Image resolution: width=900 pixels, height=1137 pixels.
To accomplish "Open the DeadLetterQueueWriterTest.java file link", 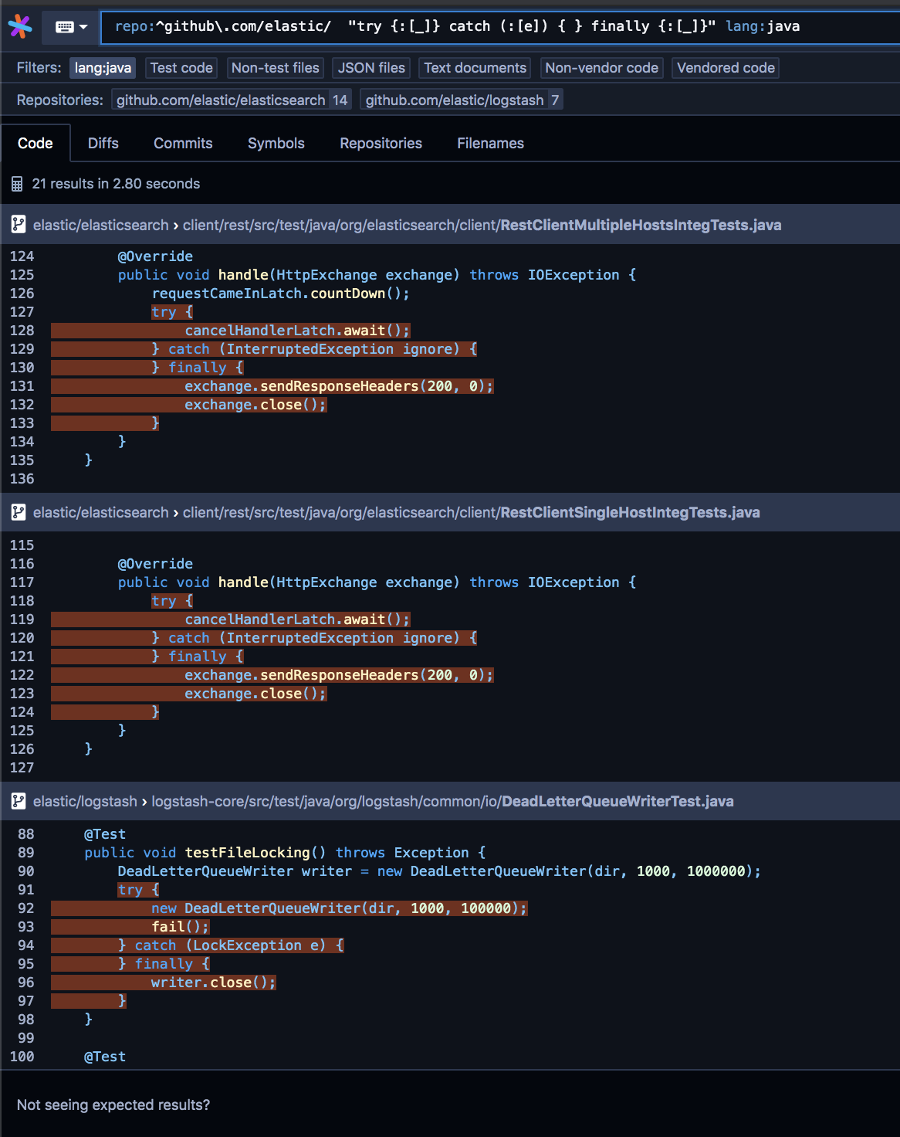I will pyautogui.click(x=442, y=802).
